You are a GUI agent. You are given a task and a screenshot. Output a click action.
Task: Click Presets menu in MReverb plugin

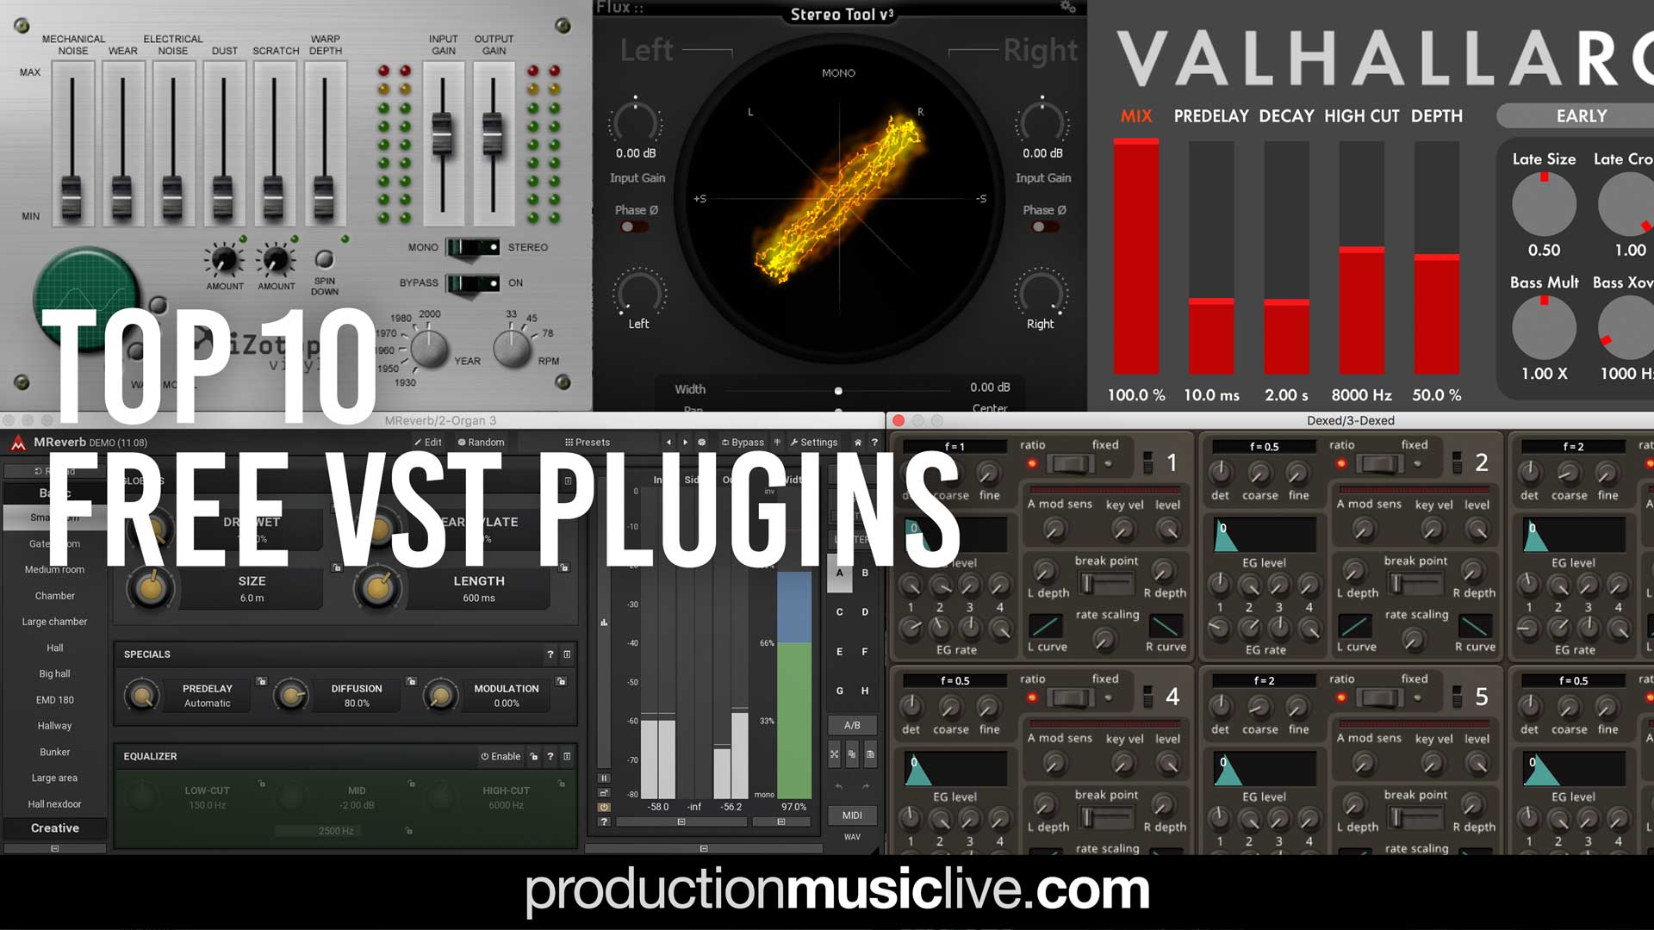[x=588, y=441]
